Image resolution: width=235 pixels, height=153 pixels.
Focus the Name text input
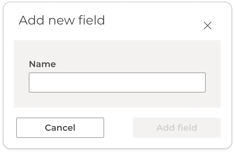point(117,82)
